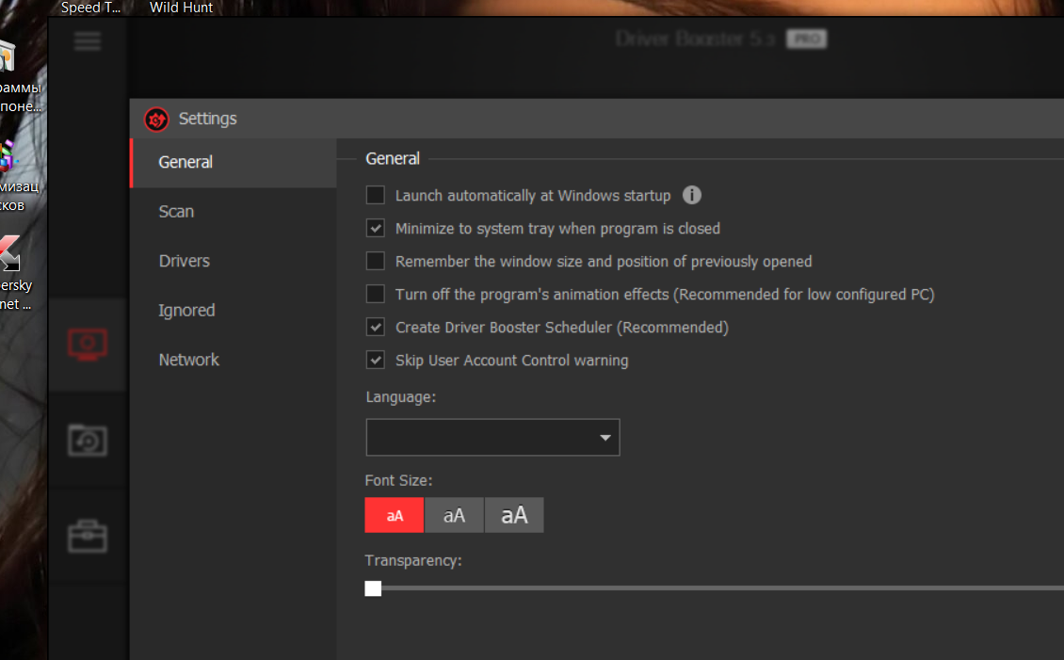This screenshot has width=1064, height=660.
Task: Check Remember the window size and position
Action: point(376,262)
